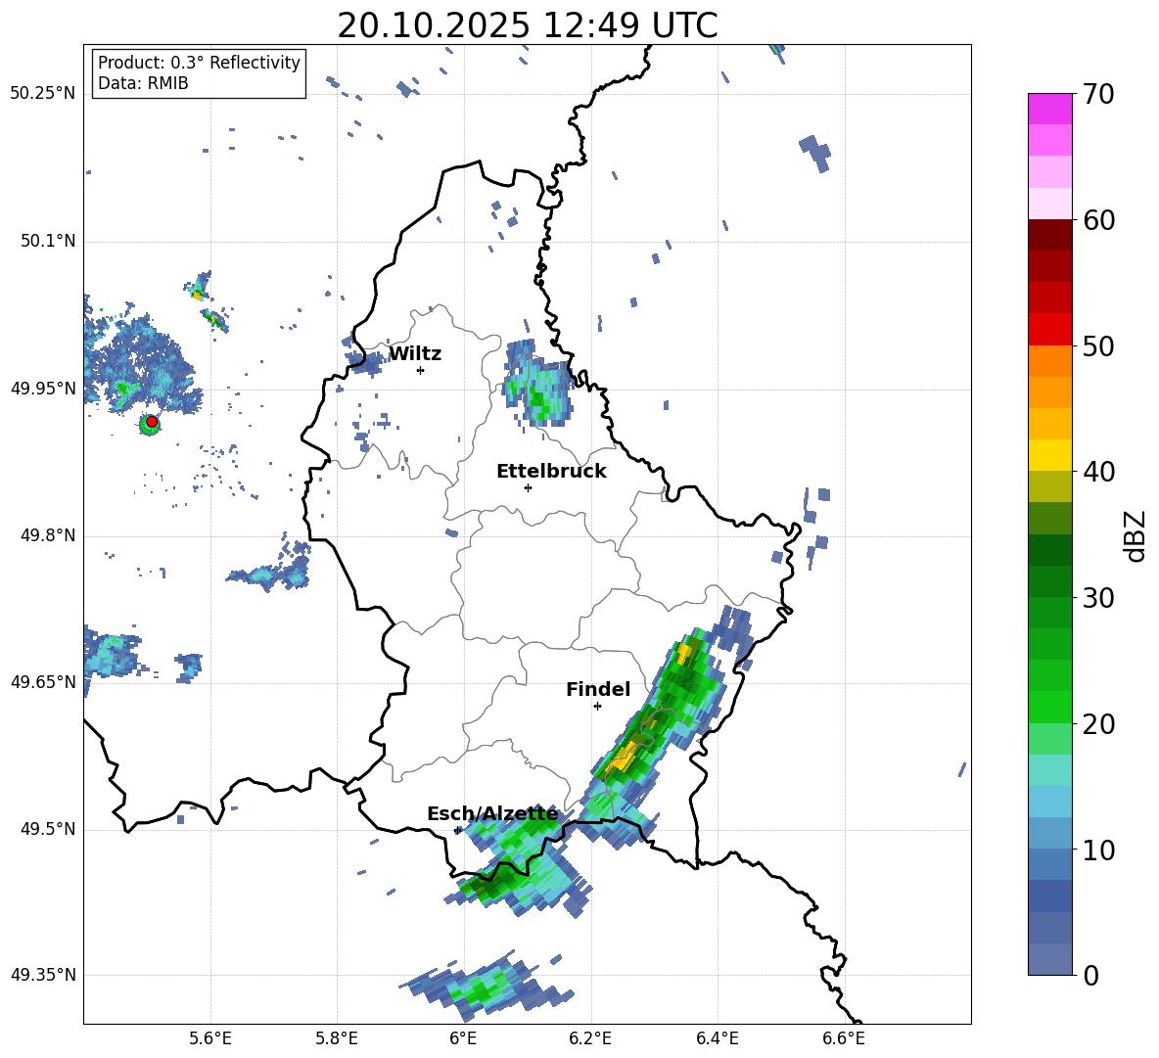
Task: Click the 50.25°N latitude label
Action: (43, 93)
